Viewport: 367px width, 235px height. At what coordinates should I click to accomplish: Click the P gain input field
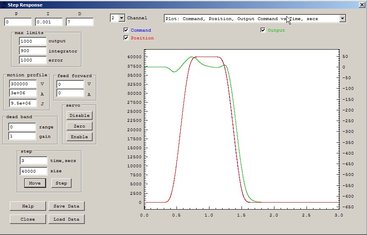18,22
